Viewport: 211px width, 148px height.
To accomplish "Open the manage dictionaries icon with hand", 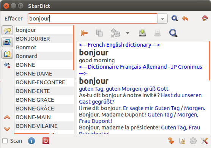I will [182, 141].
